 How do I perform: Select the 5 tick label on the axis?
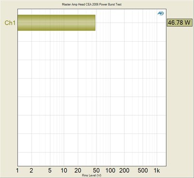(x=50, y=170)
